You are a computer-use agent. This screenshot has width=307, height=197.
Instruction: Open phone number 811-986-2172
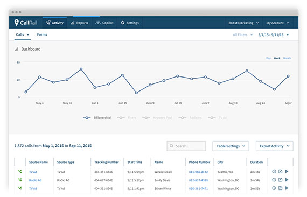click(x=198, y=172)
